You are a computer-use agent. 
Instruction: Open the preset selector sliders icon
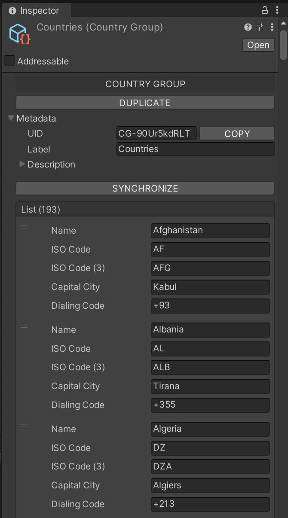pyautogui.click(x=260, y=27)
